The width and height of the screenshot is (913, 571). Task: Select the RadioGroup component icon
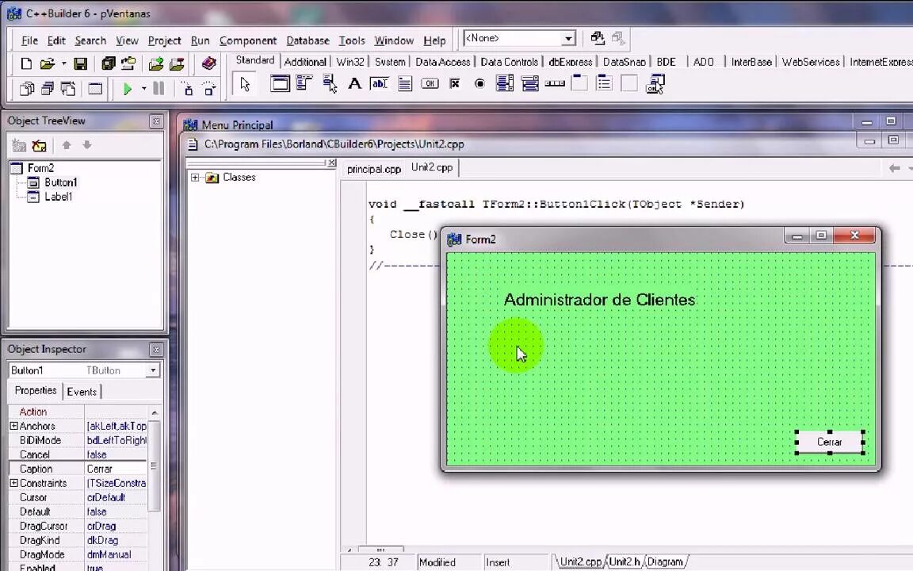tap(605, 83)
